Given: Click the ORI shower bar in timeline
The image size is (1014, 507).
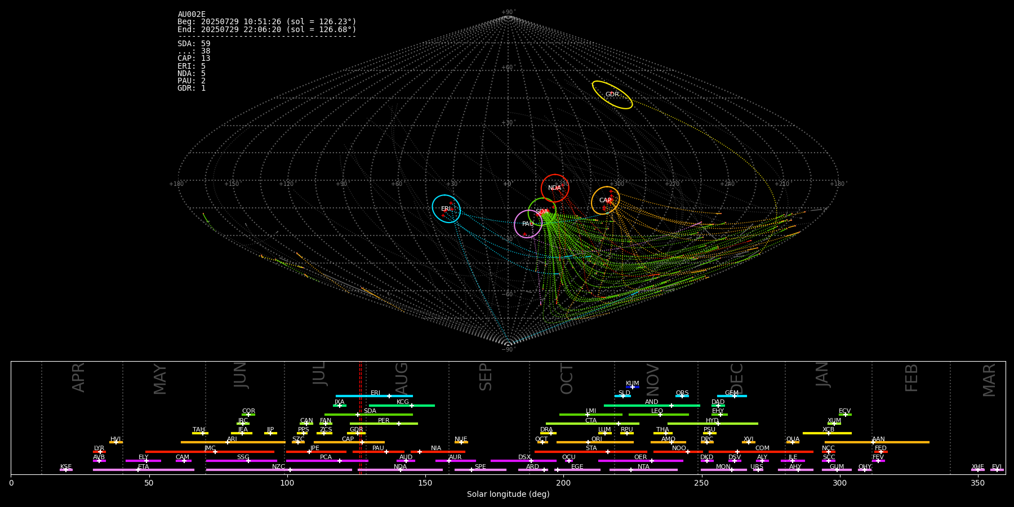Looking at the screenshot, I should click(595, 442).
